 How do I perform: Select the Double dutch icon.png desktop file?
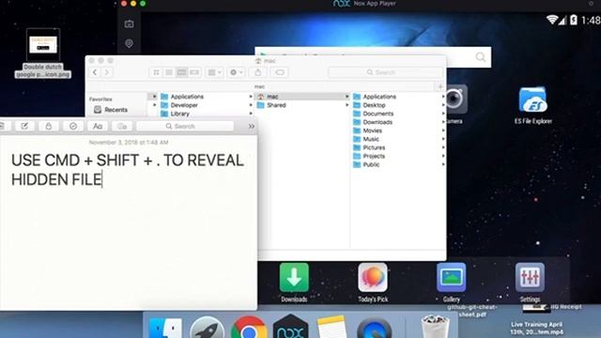43,54
